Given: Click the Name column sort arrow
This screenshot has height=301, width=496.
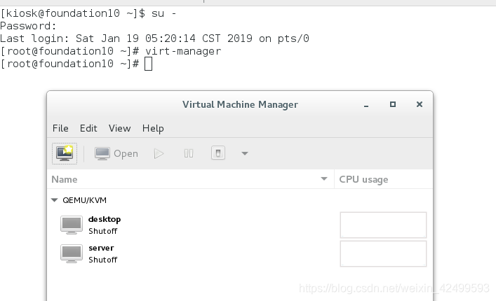Looking at the screenshot, I should (324, 179).
